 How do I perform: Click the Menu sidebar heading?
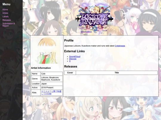point(6,4)
